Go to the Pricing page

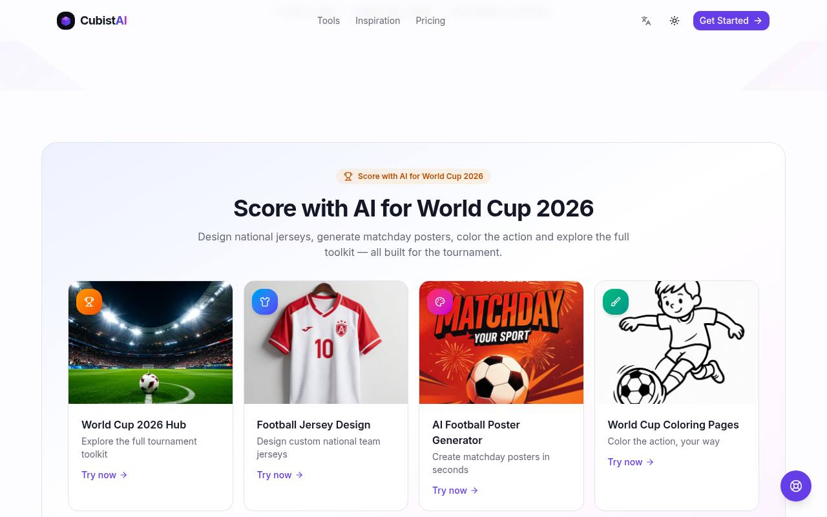(x=430, y=21)
